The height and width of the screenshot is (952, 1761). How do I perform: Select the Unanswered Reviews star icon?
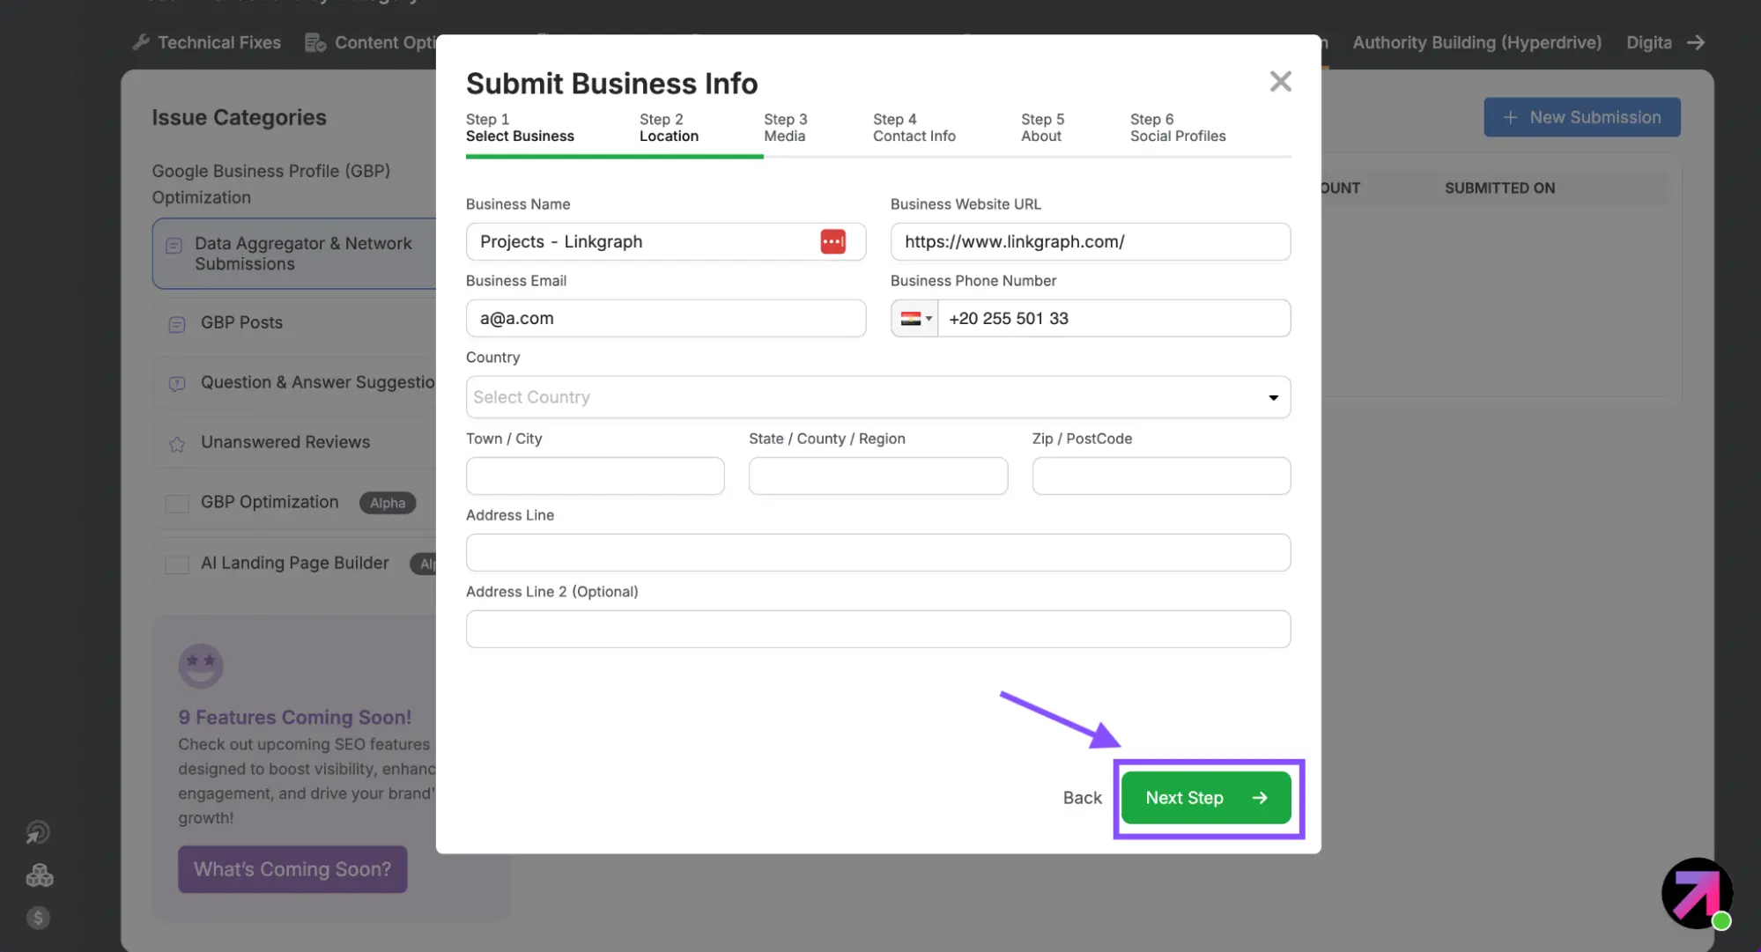[177, 444]
